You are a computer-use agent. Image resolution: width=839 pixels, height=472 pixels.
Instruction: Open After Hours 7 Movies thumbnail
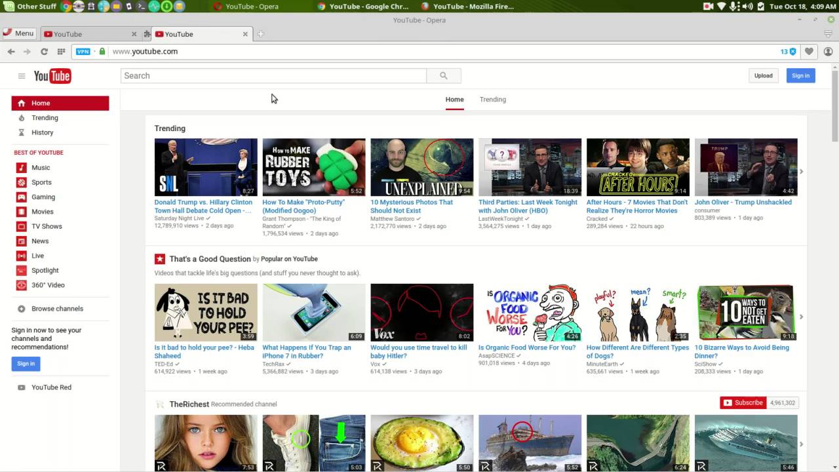(x=638, y=167)
